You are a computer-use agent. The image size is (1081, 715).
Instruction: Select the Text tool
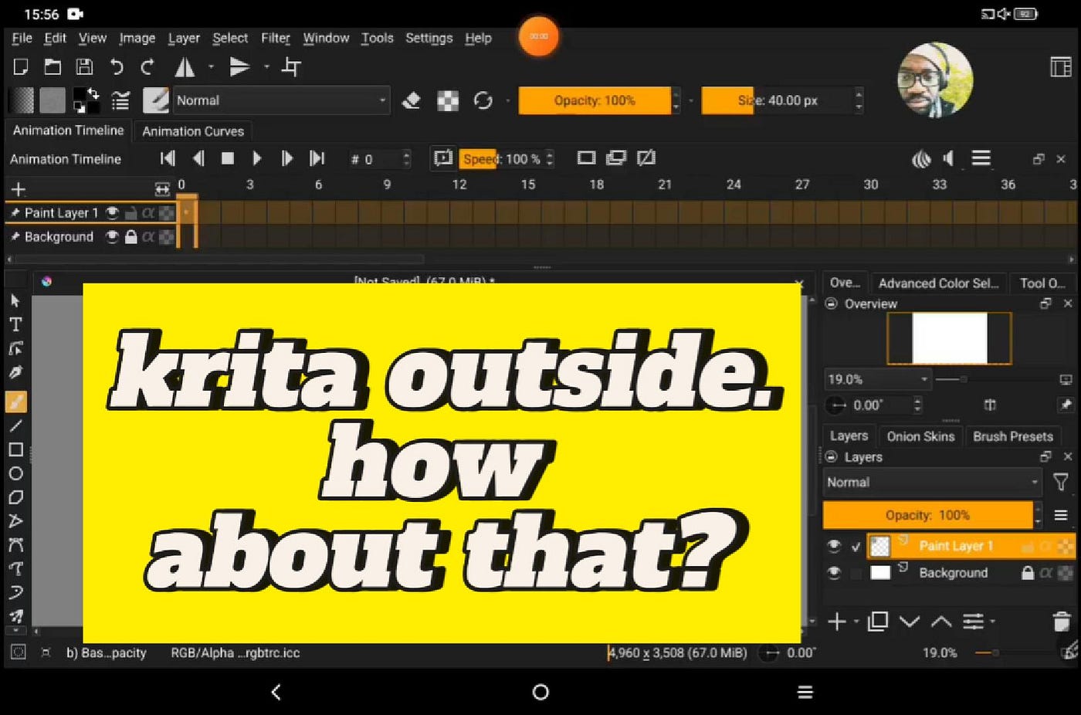tap(15, 324)
